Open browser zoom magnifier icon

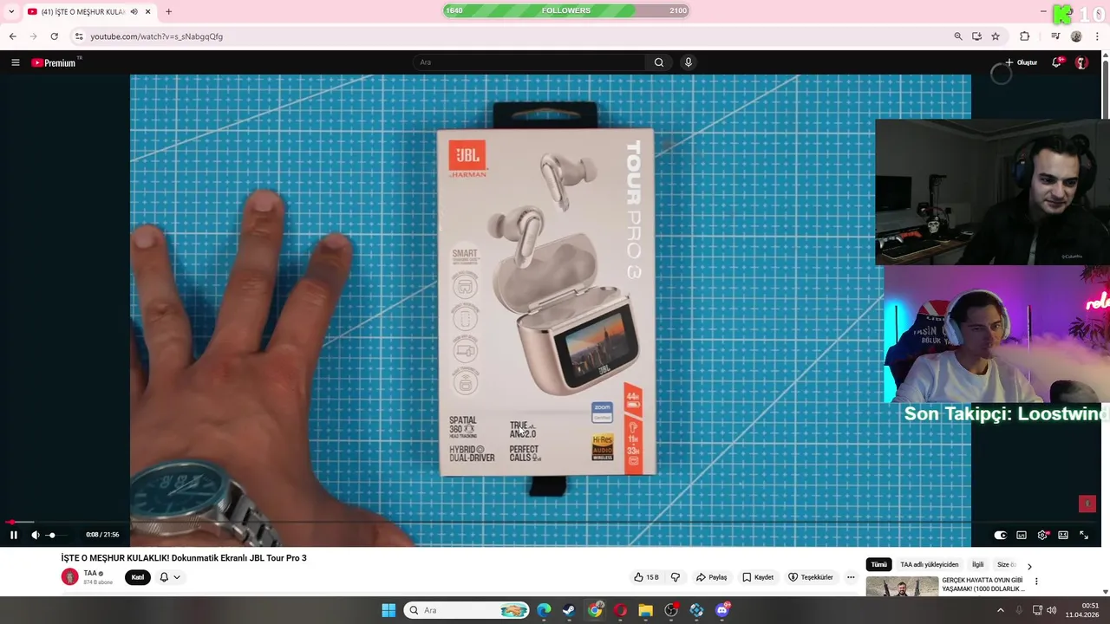point(958,36)
